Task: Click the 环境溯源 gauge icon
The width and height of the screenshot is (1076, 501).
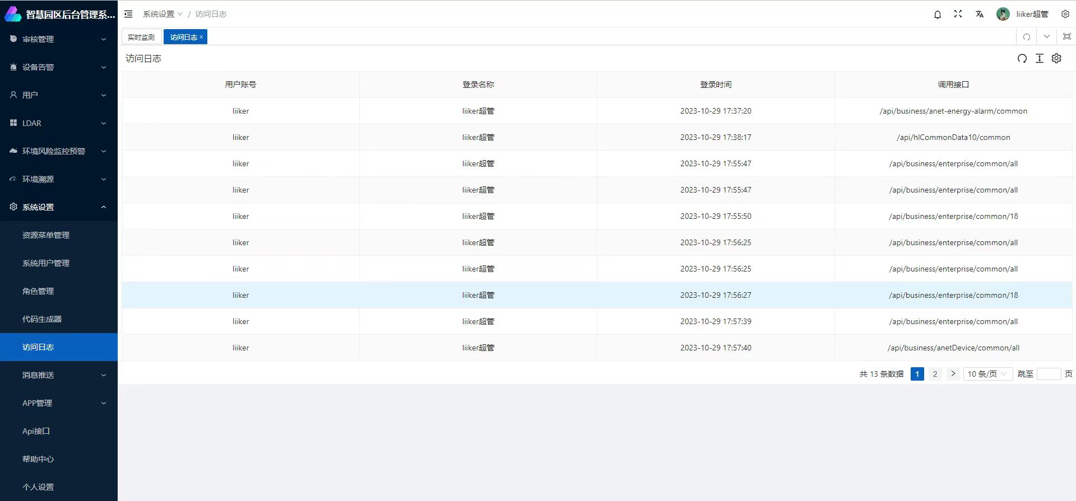Action: (13, 179)
